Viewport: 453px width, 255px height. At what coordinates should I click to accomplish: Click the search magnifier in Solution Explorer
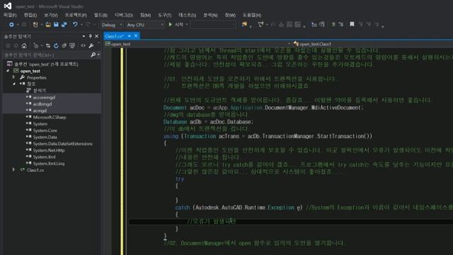tap(93, 55)
